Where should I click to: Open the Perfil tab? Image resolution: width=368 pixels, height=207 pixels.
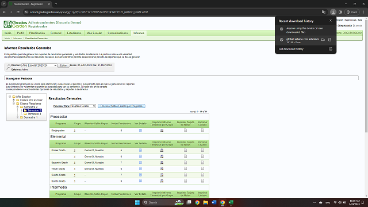pos(21,33)
